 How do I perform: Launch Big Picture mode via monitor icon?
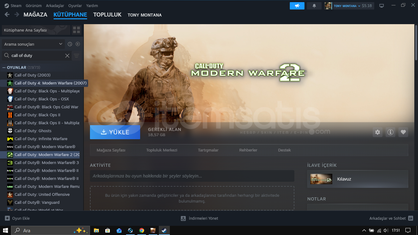click(382, 6)
